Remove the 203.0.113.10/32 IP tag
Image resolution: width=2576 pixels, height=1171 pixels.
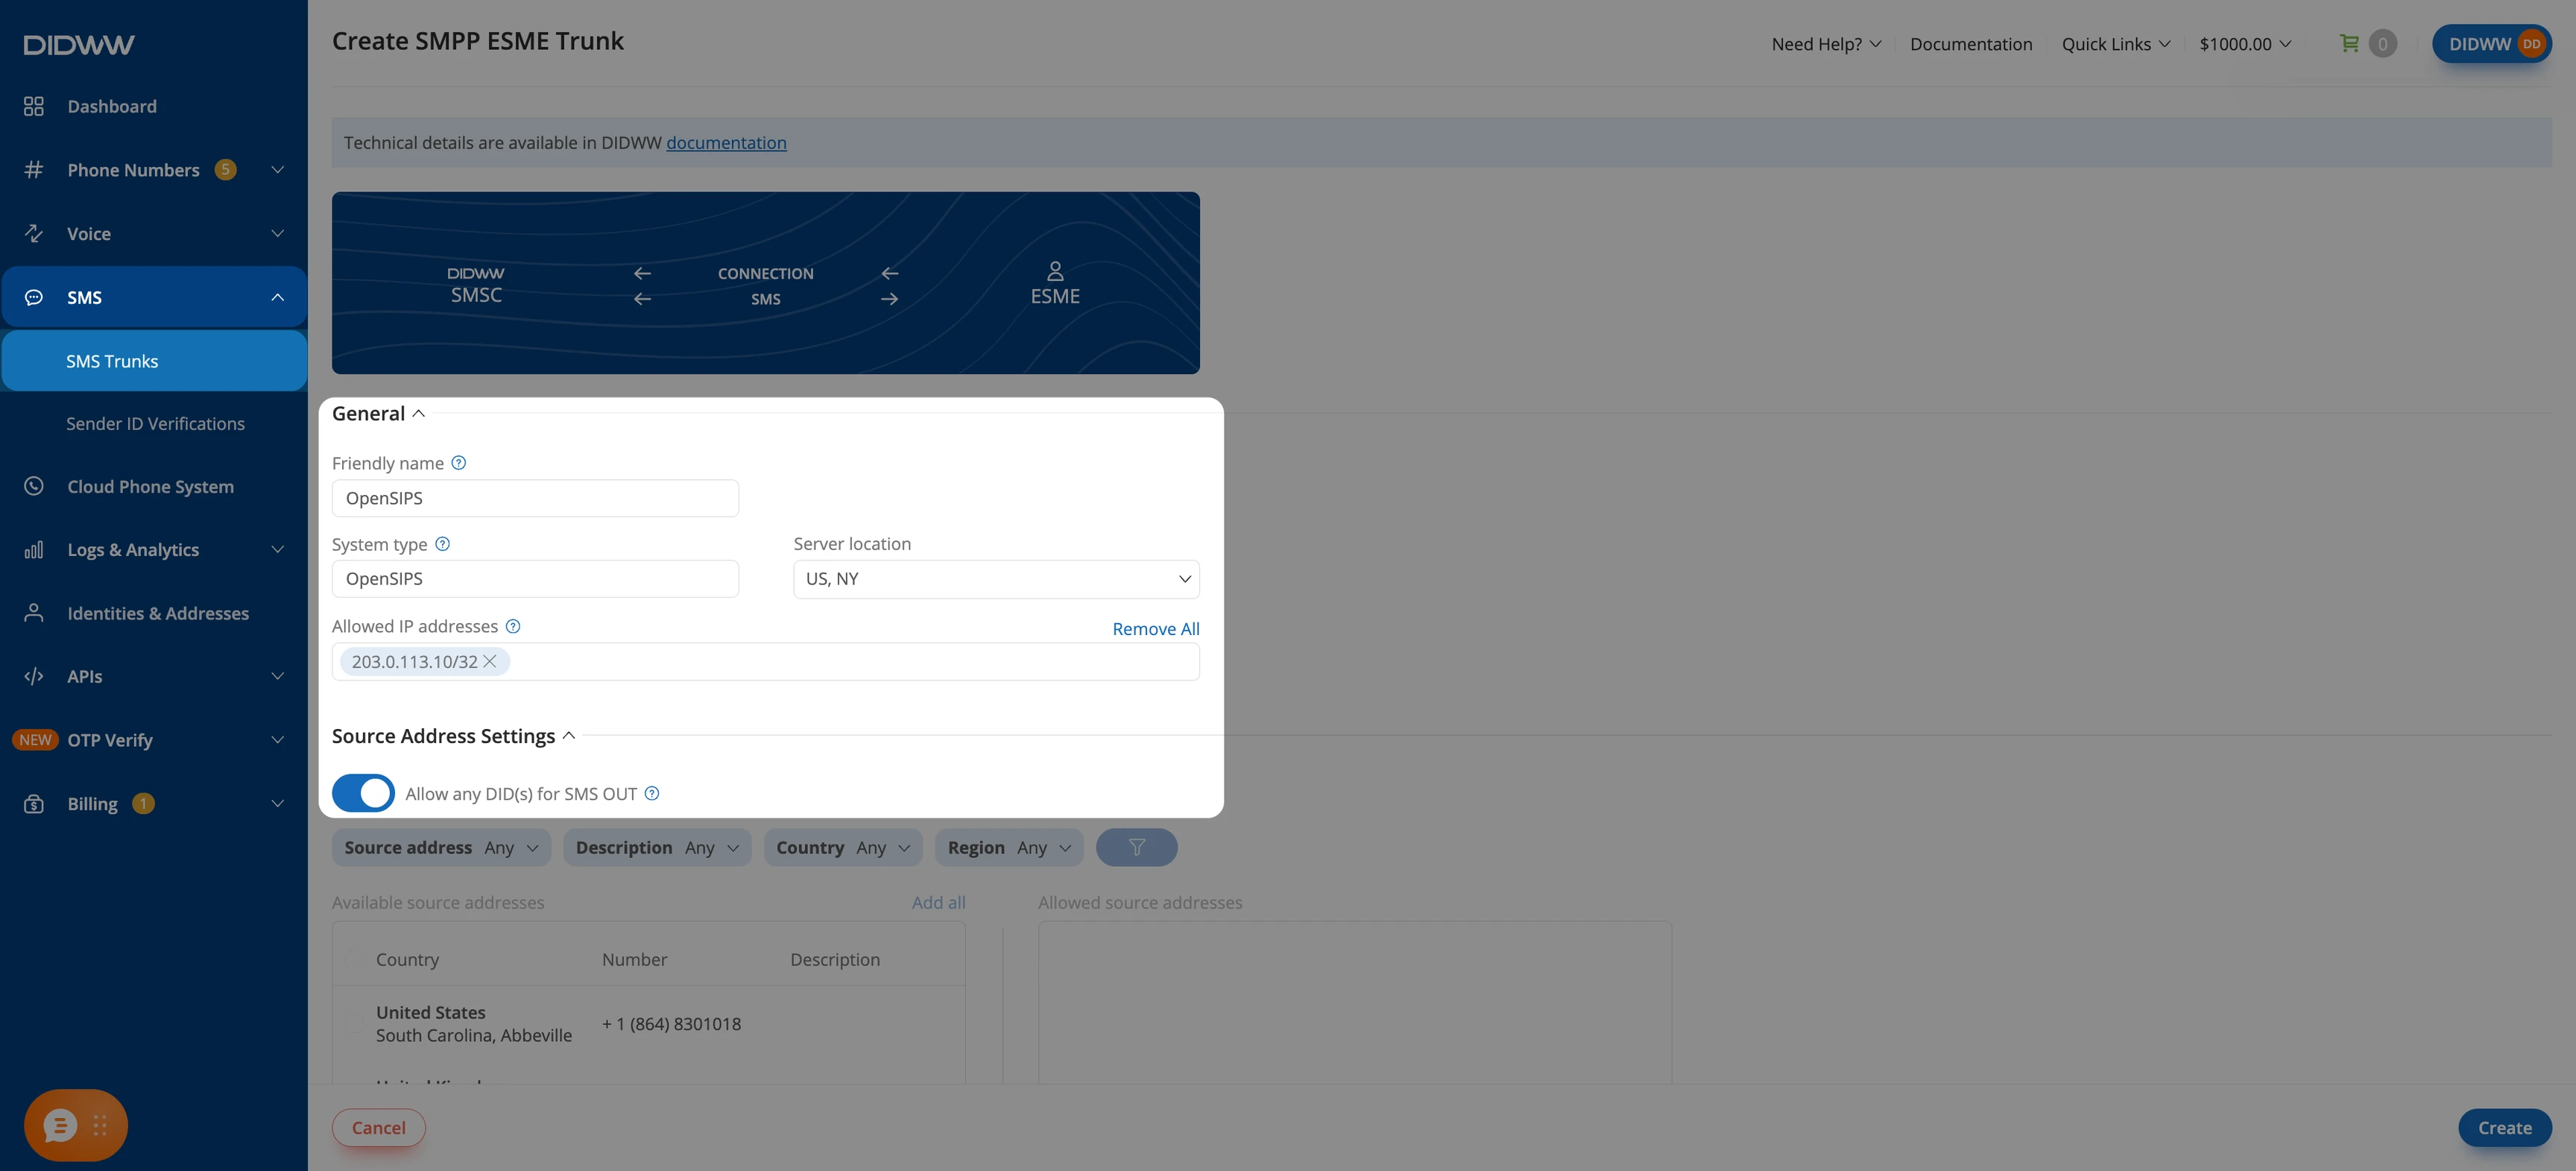click(490, 661)
